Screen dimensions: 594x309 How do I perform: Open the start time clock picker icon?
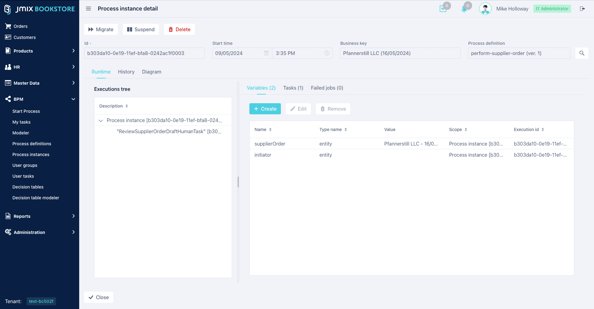coord(327,53)
